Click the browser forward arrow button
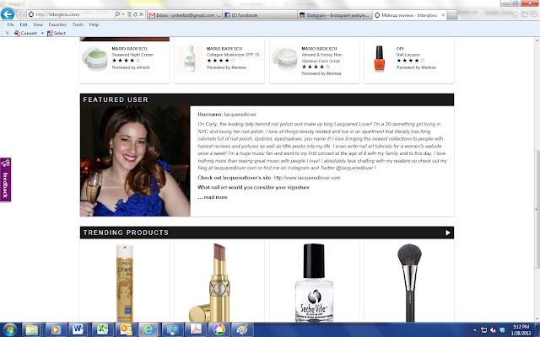This screenshot has height=337, width=540. (20, 14)
